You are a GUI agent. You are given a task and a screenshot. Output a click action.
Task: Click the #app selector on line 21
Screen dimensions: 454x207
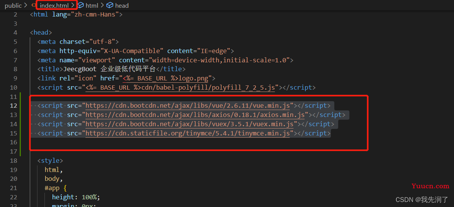point(52,188)
